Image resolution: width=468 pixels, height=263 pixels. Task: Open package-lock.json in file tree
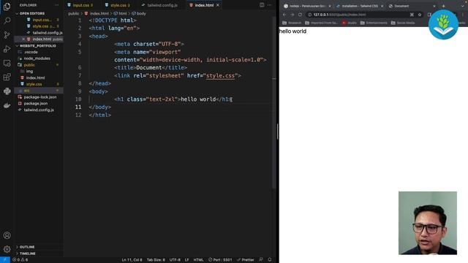tap(40, 97)
